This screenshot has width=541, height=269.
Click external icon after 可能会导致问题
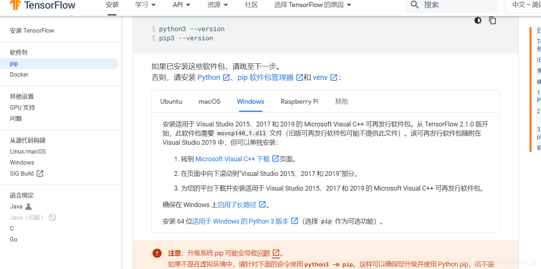click(x=276, y=253)
